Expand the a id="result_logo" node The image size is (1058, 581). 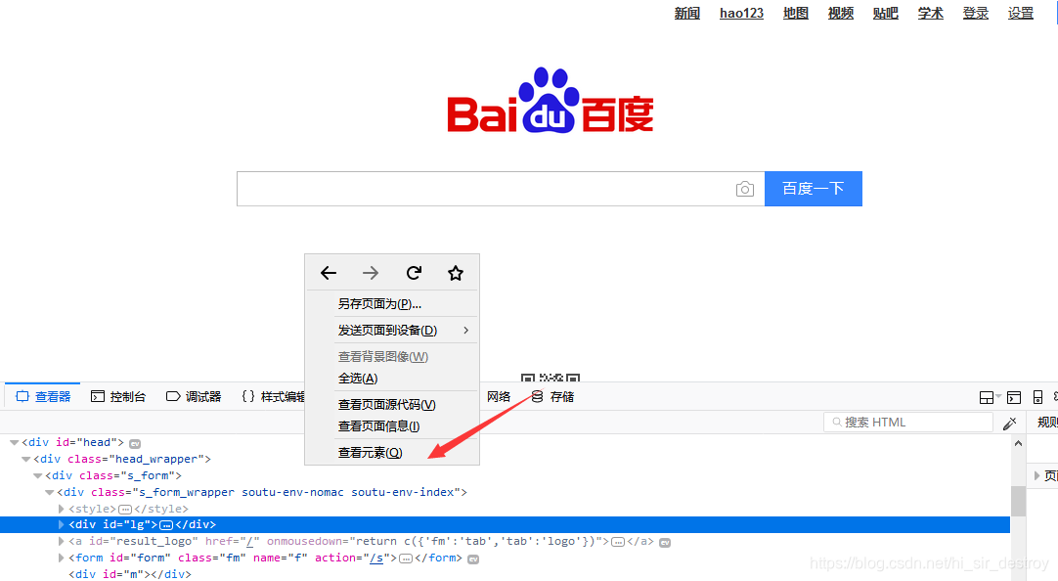pos(61,541)
